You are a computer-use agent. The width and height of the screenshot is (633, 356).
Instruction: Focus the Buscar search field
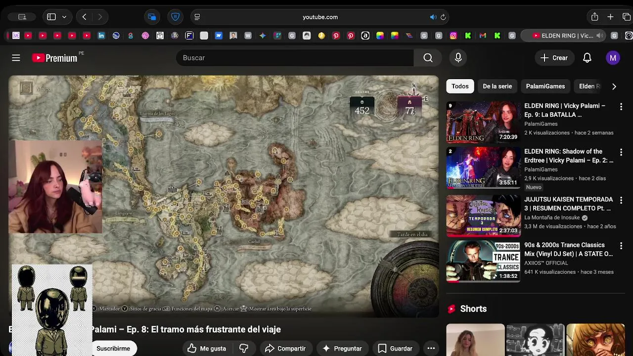295,58
